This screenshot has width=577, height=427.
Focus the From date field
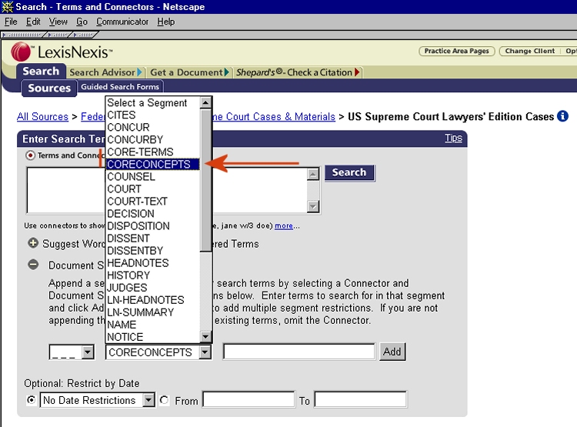pyautogui.click(x=248, y=399)
